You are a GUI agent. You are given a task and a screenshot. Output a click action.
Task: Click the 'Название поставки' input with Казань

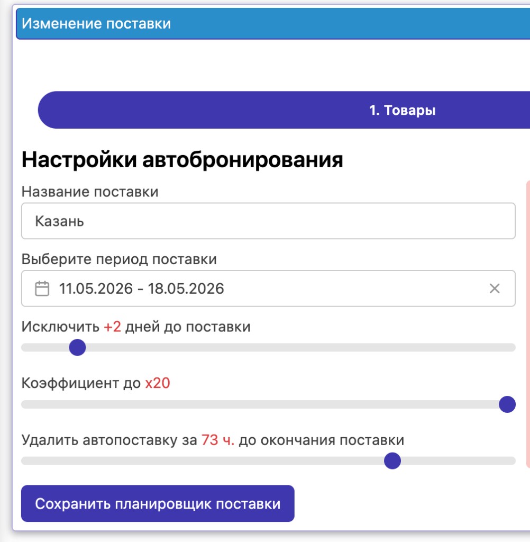pos(268,221)
